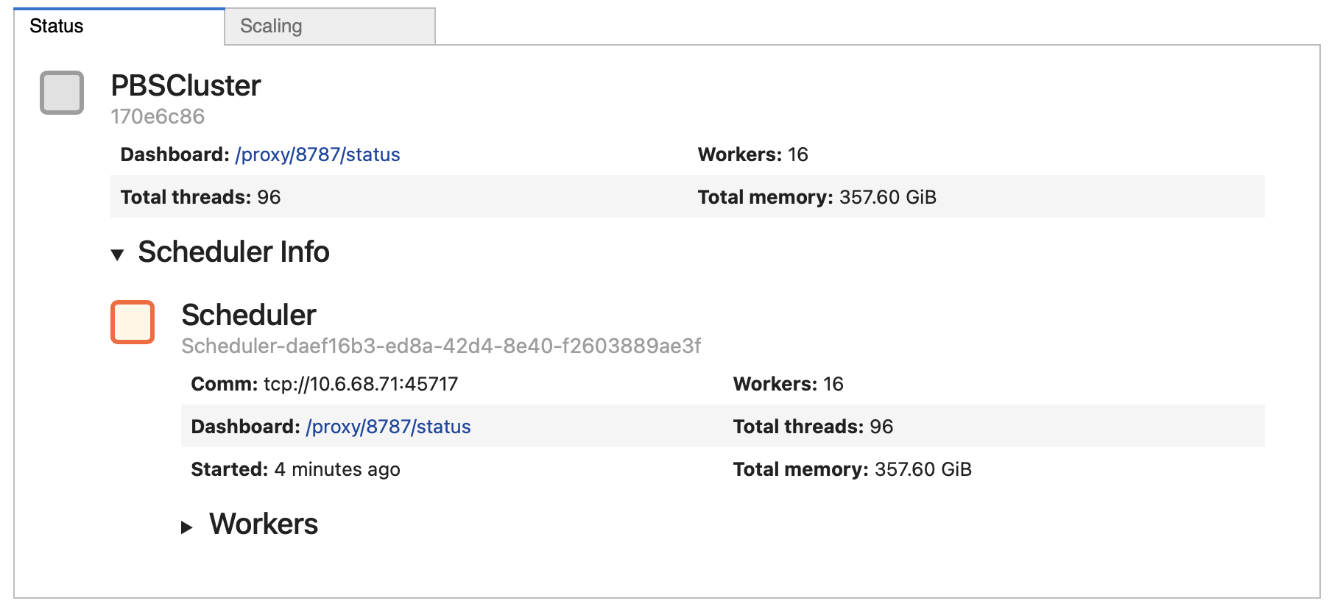1340x609 pixels.
Task: Click the Scheduler heading text
Action: pos(249,315)
